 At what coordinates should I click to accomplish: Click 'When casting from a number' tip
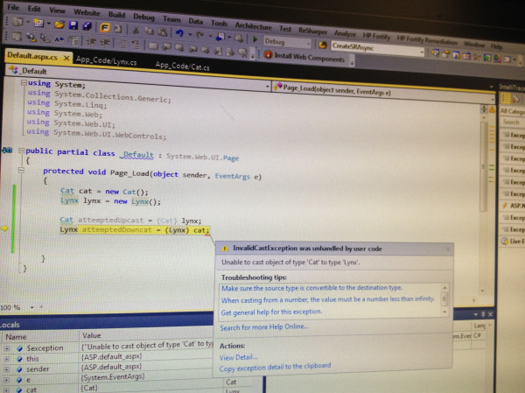coord(328,299)
